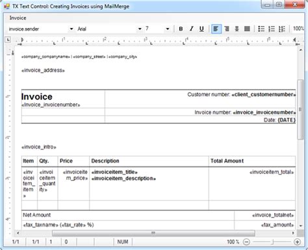Open the Invoice menu
This screenshot has width=308, height=250.
click(18, 18)
